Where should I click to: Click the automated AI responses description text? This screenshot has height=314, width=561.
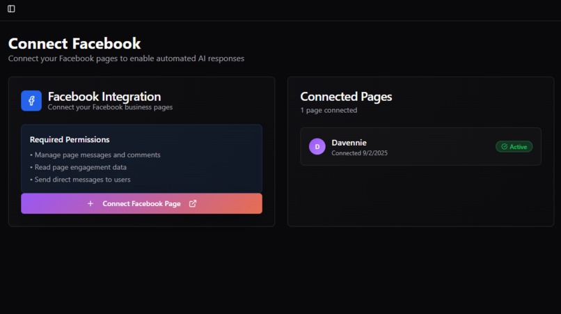pos(126,58)
